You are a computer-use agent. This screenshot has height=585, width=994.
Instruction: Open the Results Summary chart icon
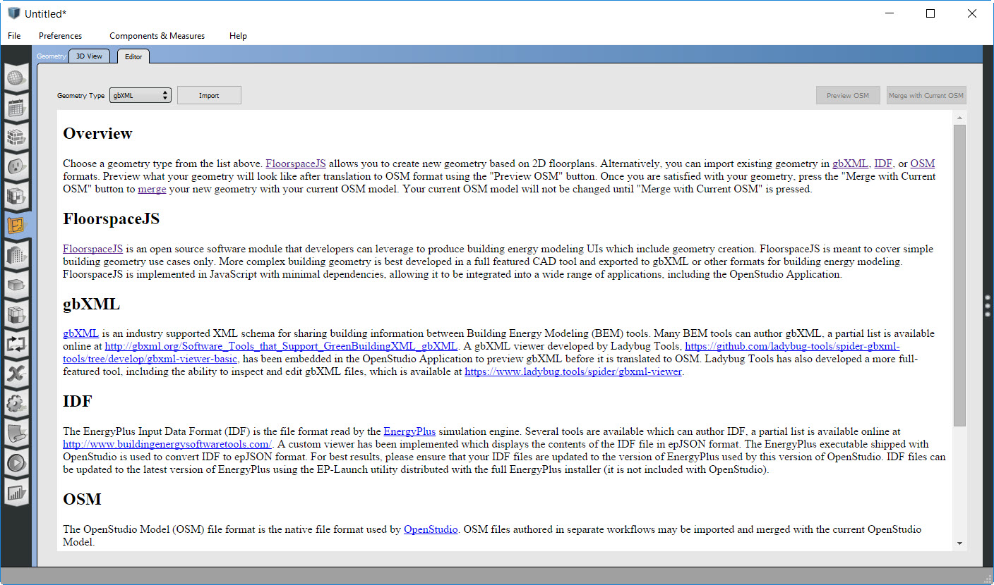click(x=16, y=493)
